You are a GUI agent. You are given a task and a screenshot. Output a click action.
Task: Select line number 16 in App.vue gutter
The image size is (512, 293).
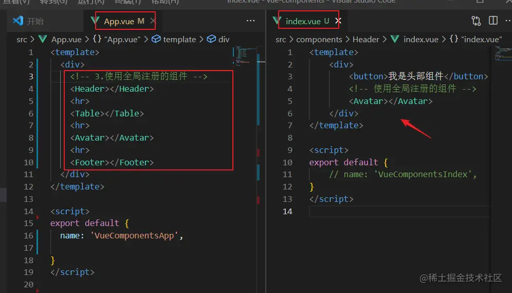(x=28, y=236)
